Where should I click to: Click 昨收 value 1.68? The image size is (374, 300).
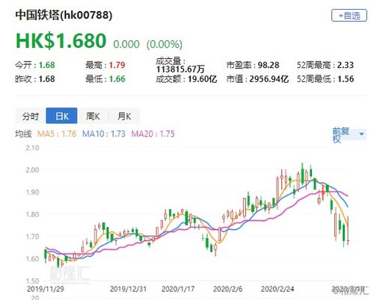click(47, 79)
